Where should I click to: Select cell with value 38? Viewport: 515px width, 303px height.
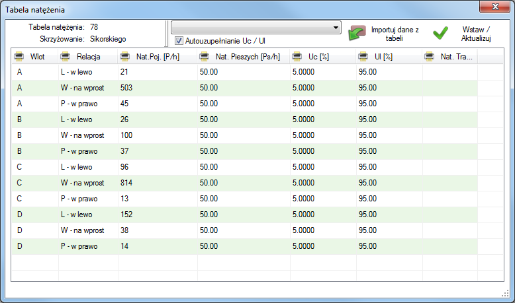(x=158, y=230)
